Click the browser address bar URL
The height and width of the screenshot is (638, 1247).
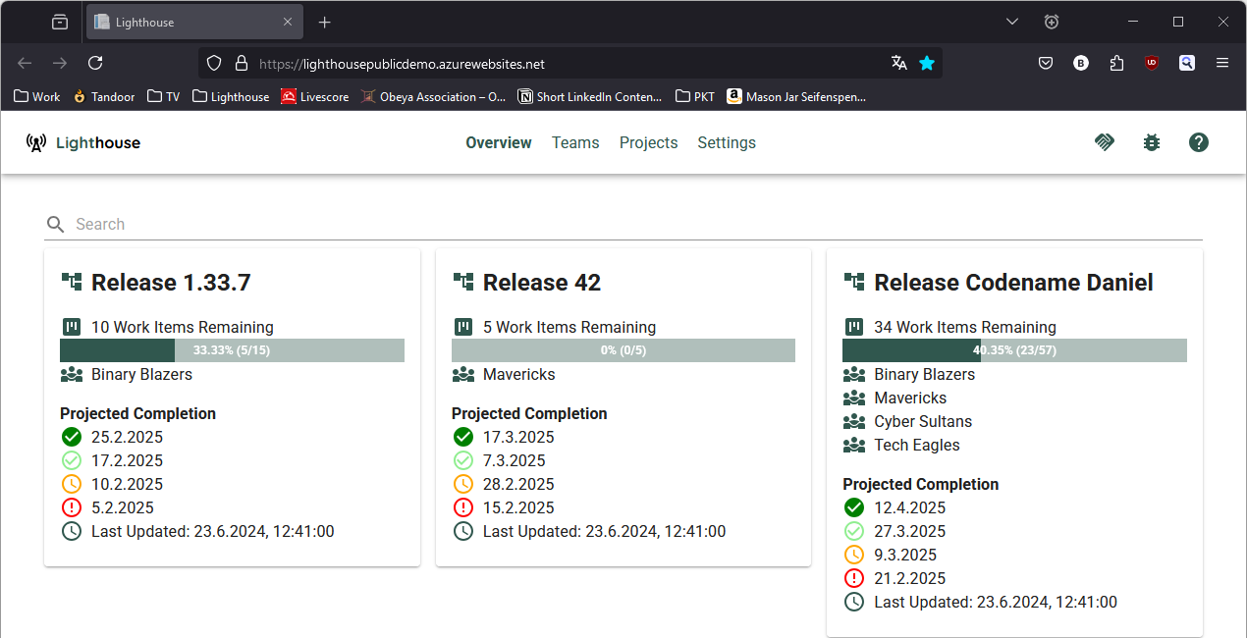tap(402, 63)
